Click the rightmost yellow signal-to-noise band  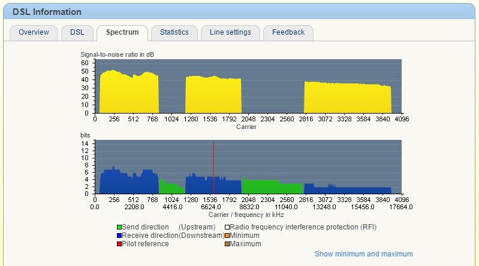coord(348,99)
